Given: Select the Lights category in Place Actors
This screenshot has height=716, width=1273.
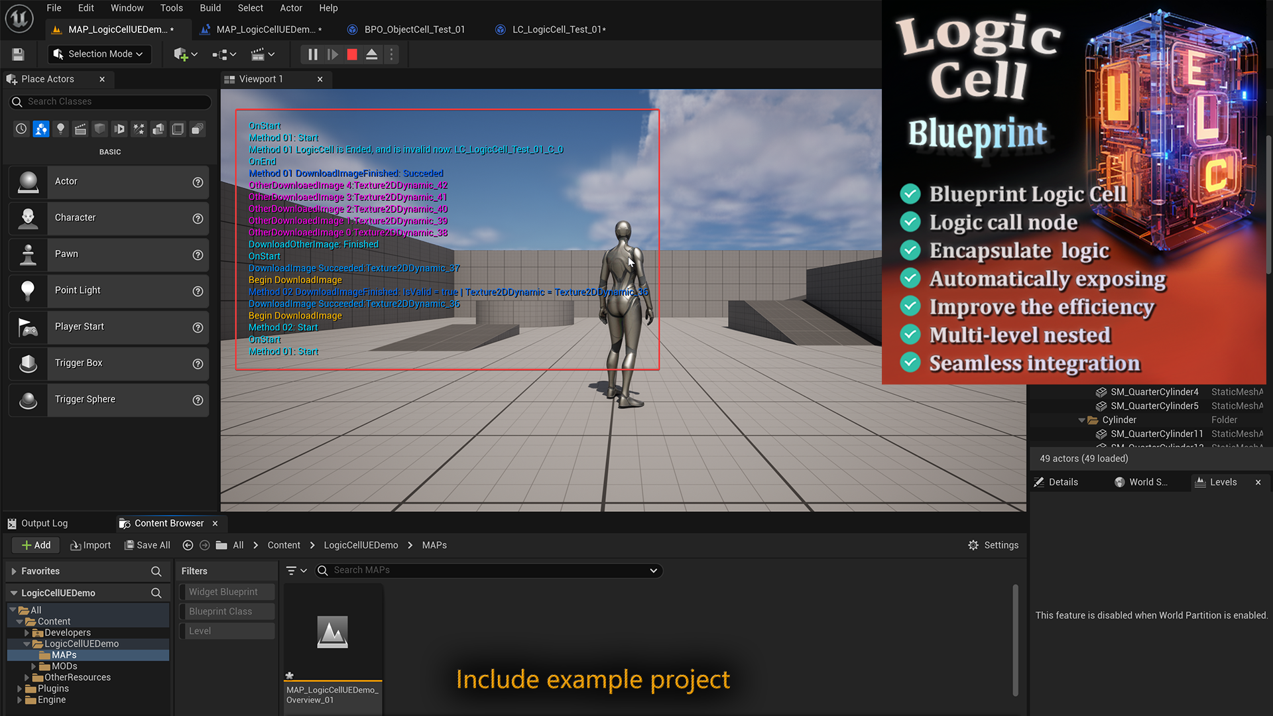Looking at the screenshot, I should 60,129.
